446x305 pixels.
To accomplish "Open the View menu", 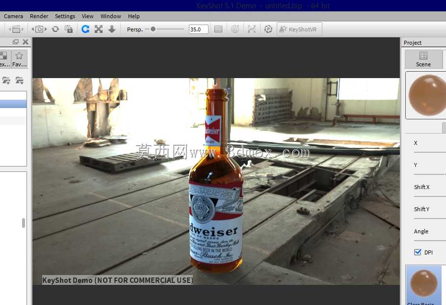I will [x=88, y=16].
